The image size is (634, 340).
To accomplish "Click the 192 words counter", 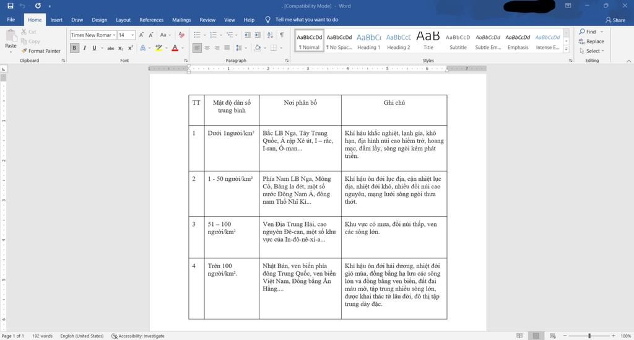I will pyautogui.click(x=42, y=336).
